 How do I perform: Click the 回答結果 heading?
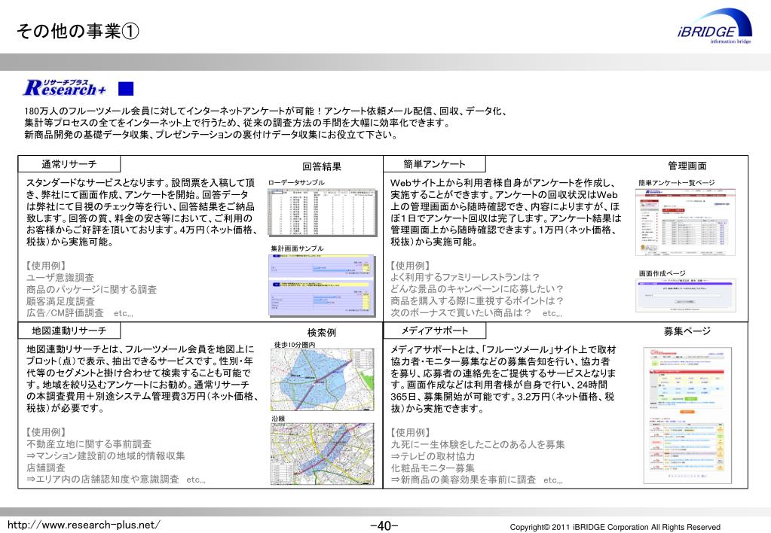[322, 166]
